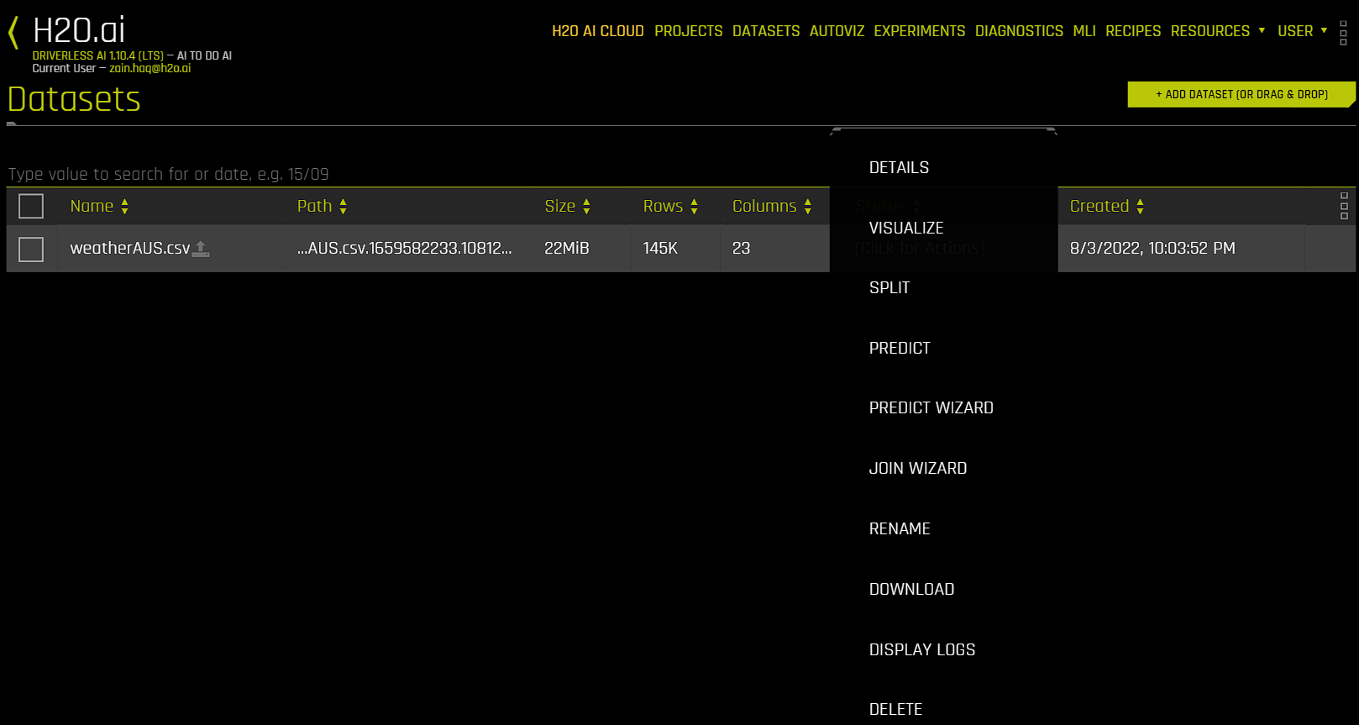
Task: Click the path cell ...AUS.csv.1659582233.10812...
Action: [x=404, y=249]
